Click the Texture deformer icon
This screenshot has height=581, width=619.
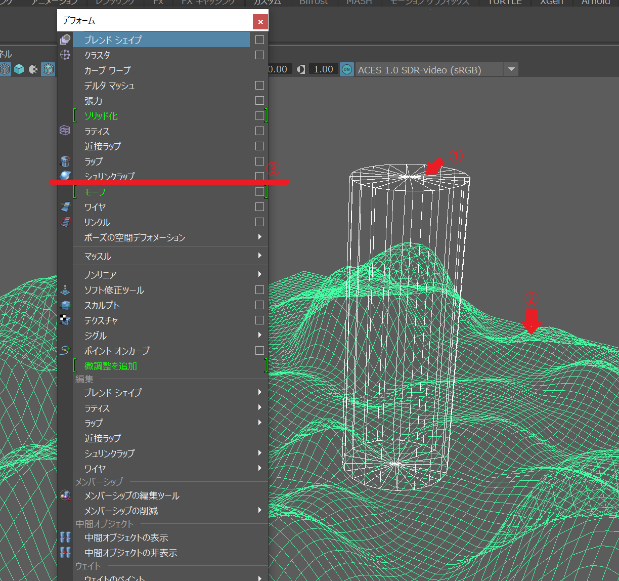pos(65,320)
